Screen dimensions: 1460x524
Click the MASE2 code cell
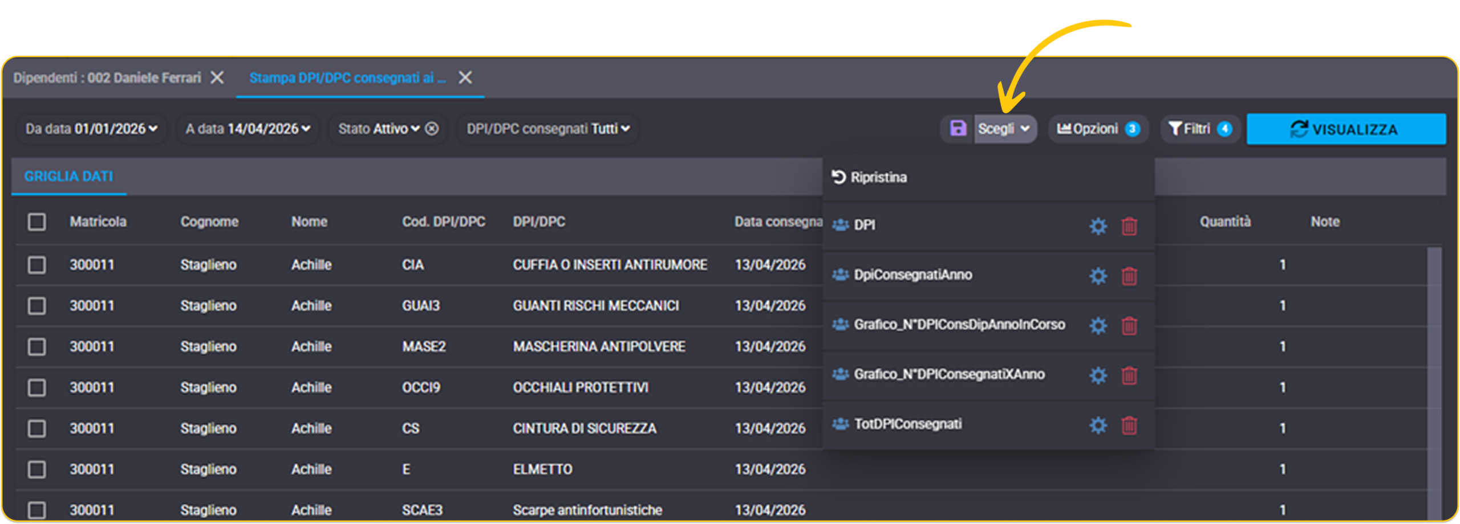(424, 346)
